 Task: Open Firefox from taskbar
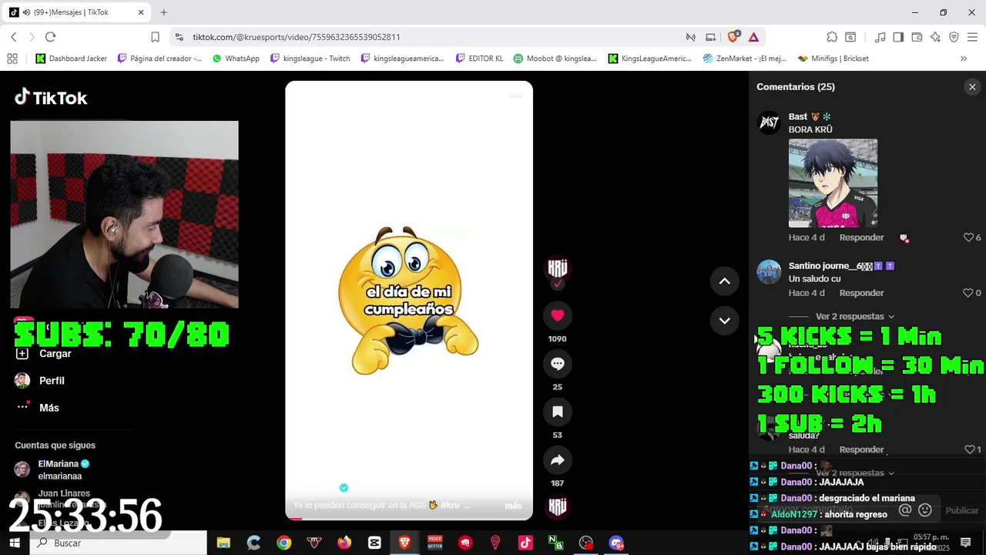pos(344,543)
